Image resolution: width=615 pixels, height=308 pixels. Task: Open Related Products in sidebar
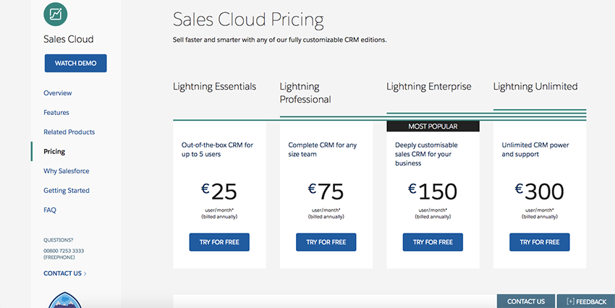69,132
